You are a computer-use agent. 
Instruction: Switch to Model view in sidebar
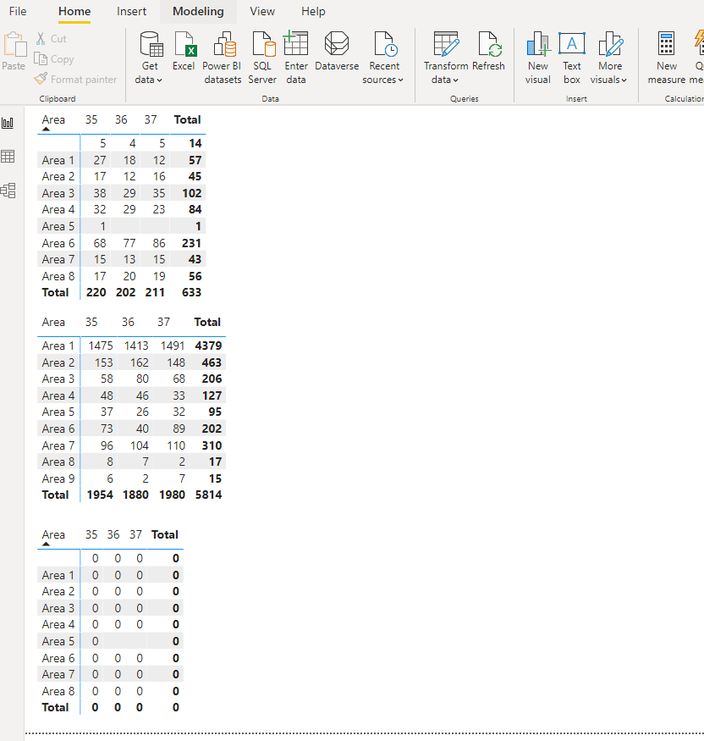point(8,191)
